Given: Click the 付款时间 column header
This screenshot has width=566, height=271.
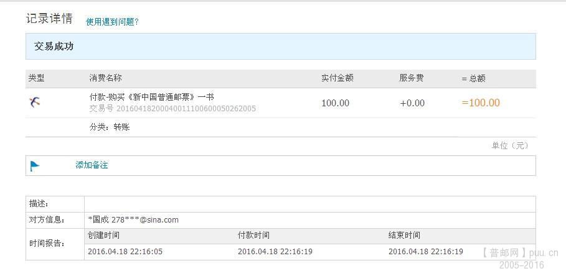Looking at the screenshot, I should 253,236.
